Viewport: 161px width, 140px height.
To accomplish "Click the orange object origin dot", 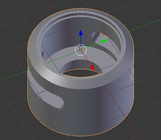I will pyautogui.click(x=81, y=50).
